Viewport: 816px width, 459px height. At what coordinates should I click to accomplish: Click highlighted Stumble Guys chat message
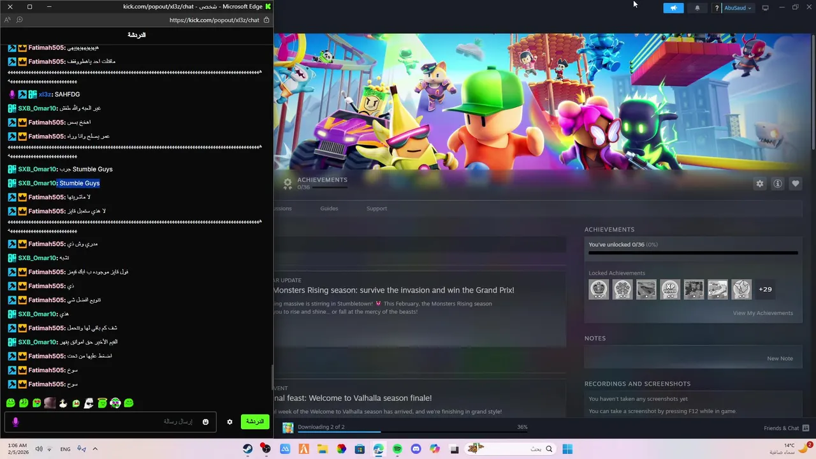(x=80, y=183)
